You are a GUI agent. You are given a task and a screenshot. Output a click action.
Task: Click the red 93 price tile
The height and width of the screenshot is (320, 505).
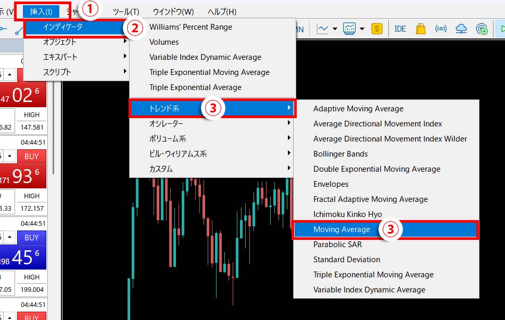(23, 176)
